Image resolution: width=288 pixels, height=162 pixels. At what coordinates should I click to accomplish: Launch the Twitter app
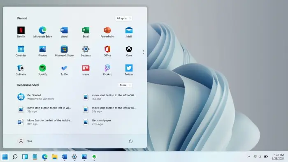129,70
